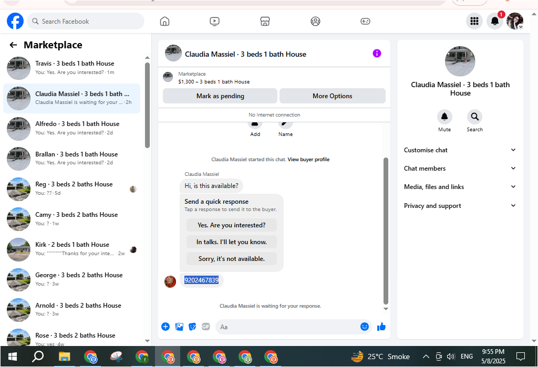The width and height of the screenshot is (538, 367).
Task: Click the Add people icon
Action: click(x=255, y=124)
